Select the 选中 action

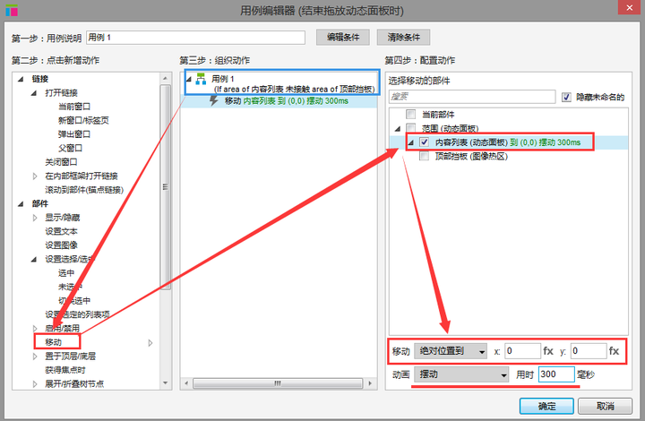[x=65, y=273]
